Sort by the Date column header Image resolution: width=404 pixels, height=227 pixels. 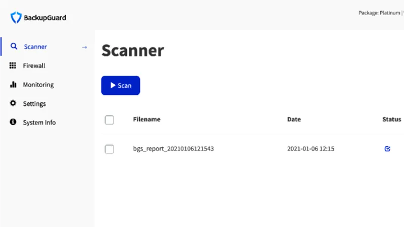click(x=294, y=119)
